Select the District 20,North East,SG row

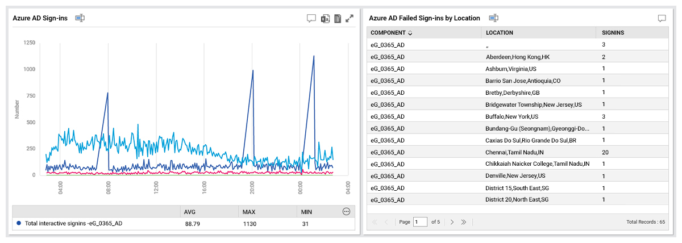(x=518, y=200)
